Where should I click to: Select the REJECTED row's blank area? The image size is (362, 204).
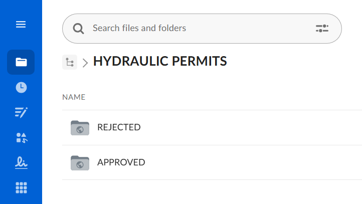tap(251, 128)
